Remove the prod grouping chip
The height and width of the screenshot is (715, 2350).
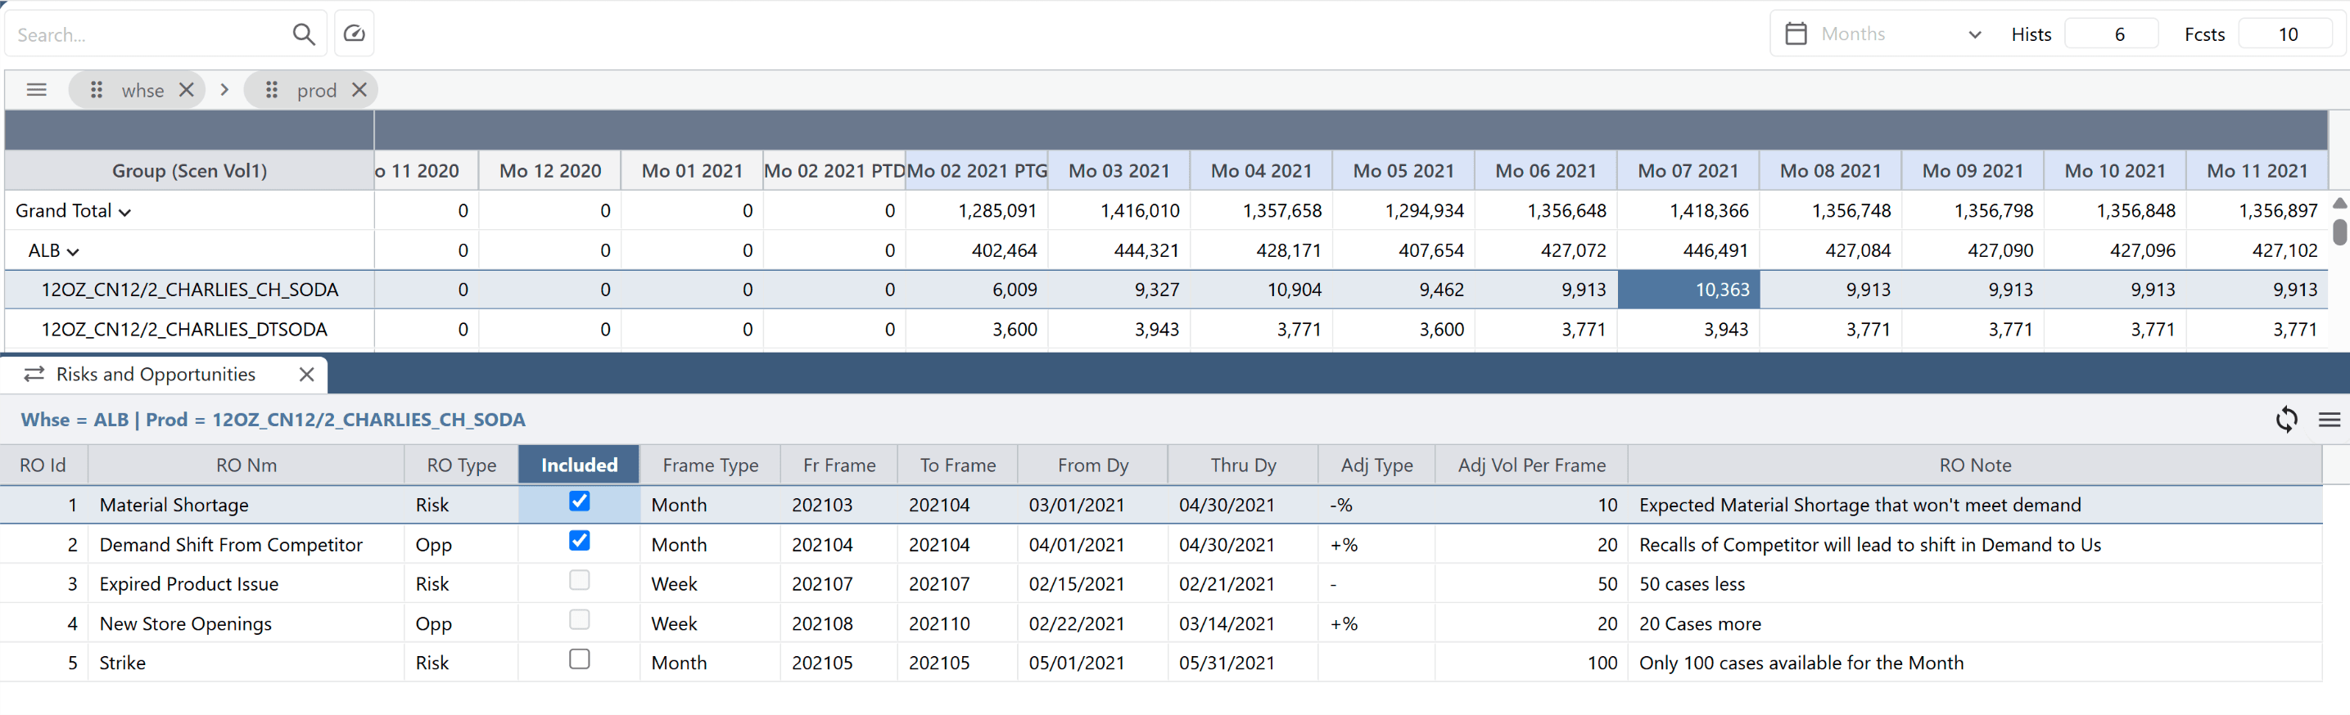tap(359, 89)
